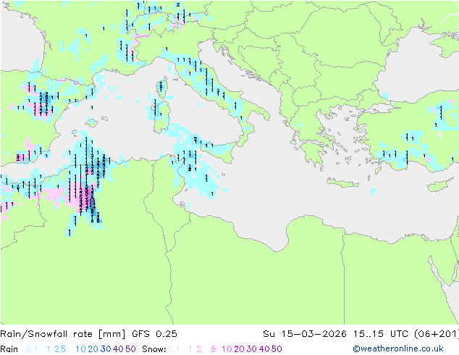Pick the Rain legend value 1
Image resolution: width=459 pixels, height=355 pixels.
[x=49, y=349]
